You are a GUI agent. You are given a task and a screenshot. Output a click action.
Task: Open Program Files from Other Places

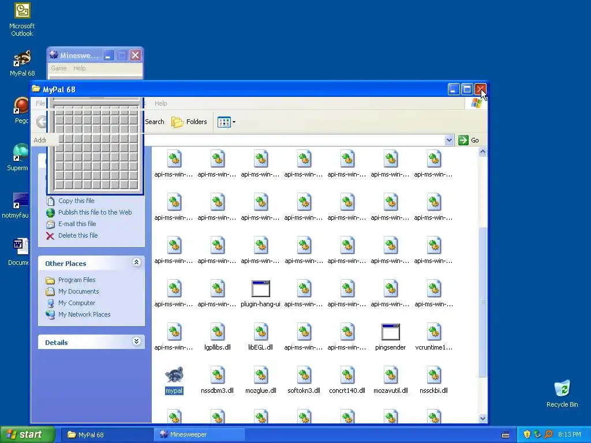tap(77, 280)
